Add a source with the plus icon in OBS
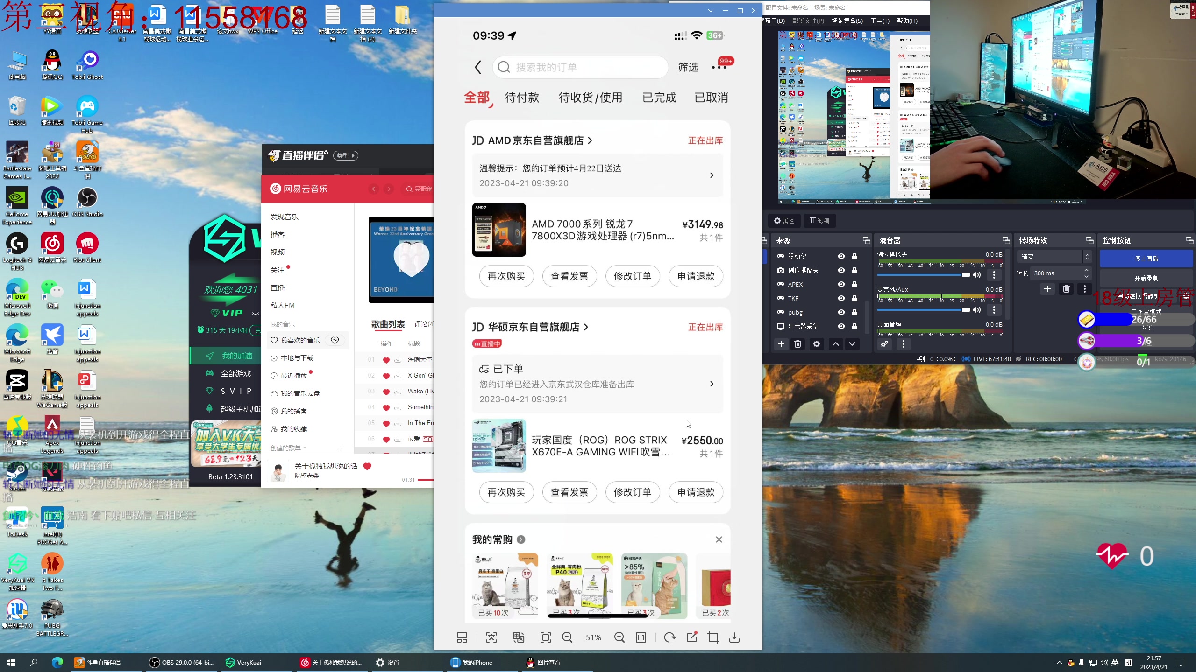The height and width of the screenshot is (672, 1196). point(781,344)
